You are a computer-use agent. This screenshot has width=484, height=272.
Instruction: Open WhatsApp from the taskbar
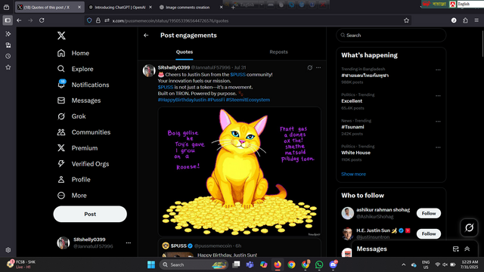pos(319,264)
